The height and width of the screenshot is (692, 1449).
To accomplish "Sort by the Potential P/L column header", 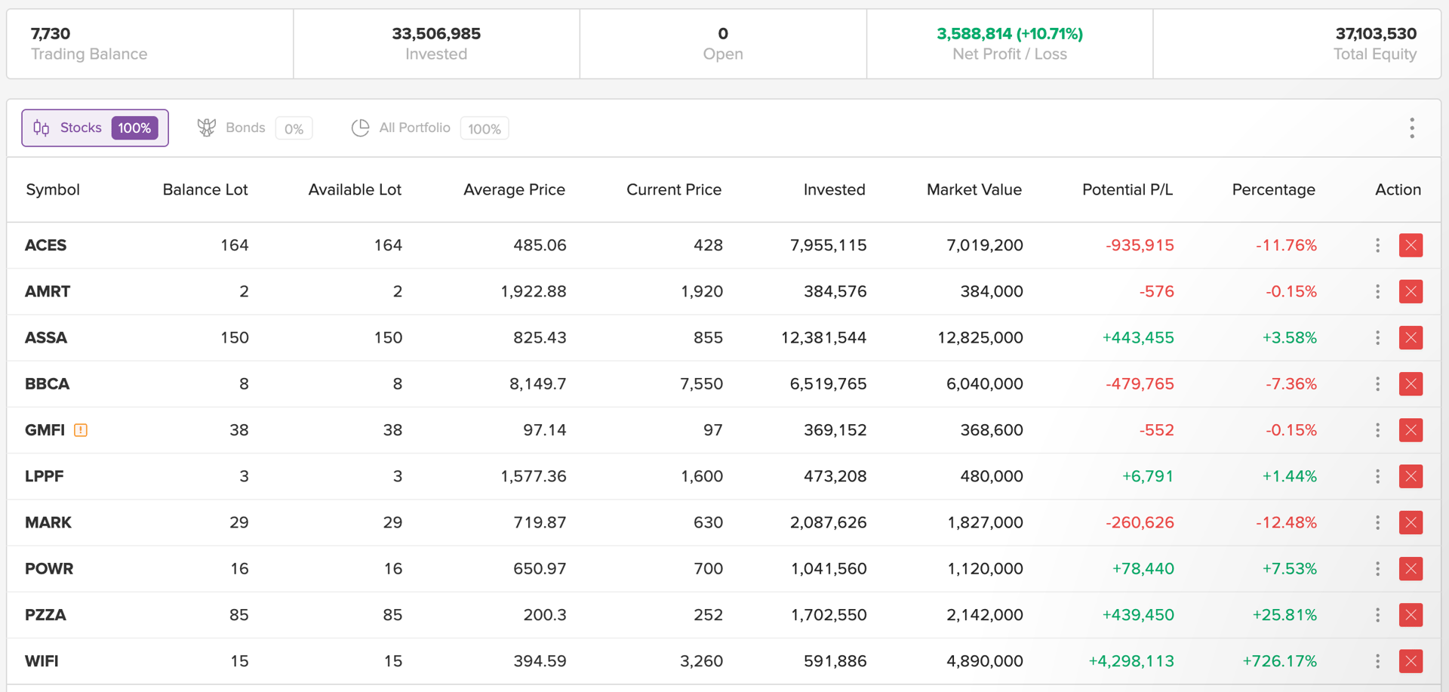I will (x=1128, y=189).
